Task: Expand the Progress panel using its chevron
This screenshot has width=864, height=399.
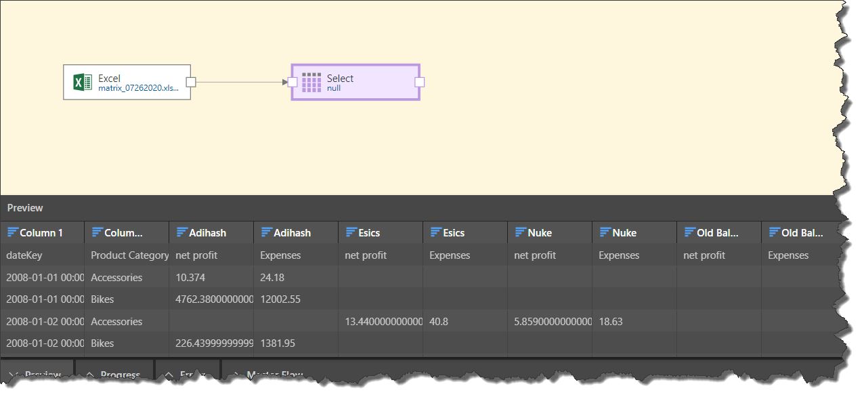Action: click(x=89, y=374)
